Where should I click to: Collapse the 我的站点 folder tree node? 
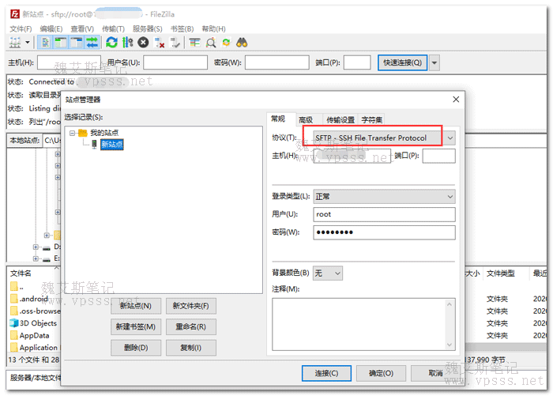pos(73,133)
